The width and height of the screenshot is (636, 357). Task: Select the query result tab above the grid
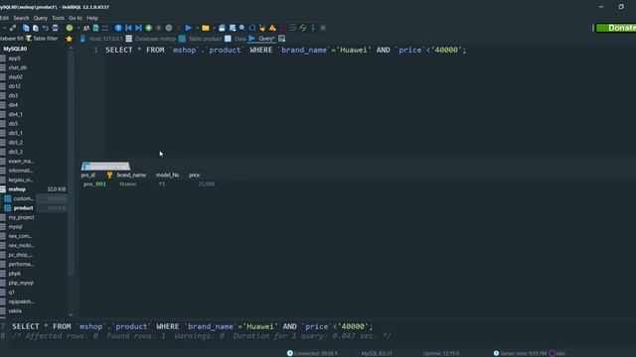pos(106,166)
